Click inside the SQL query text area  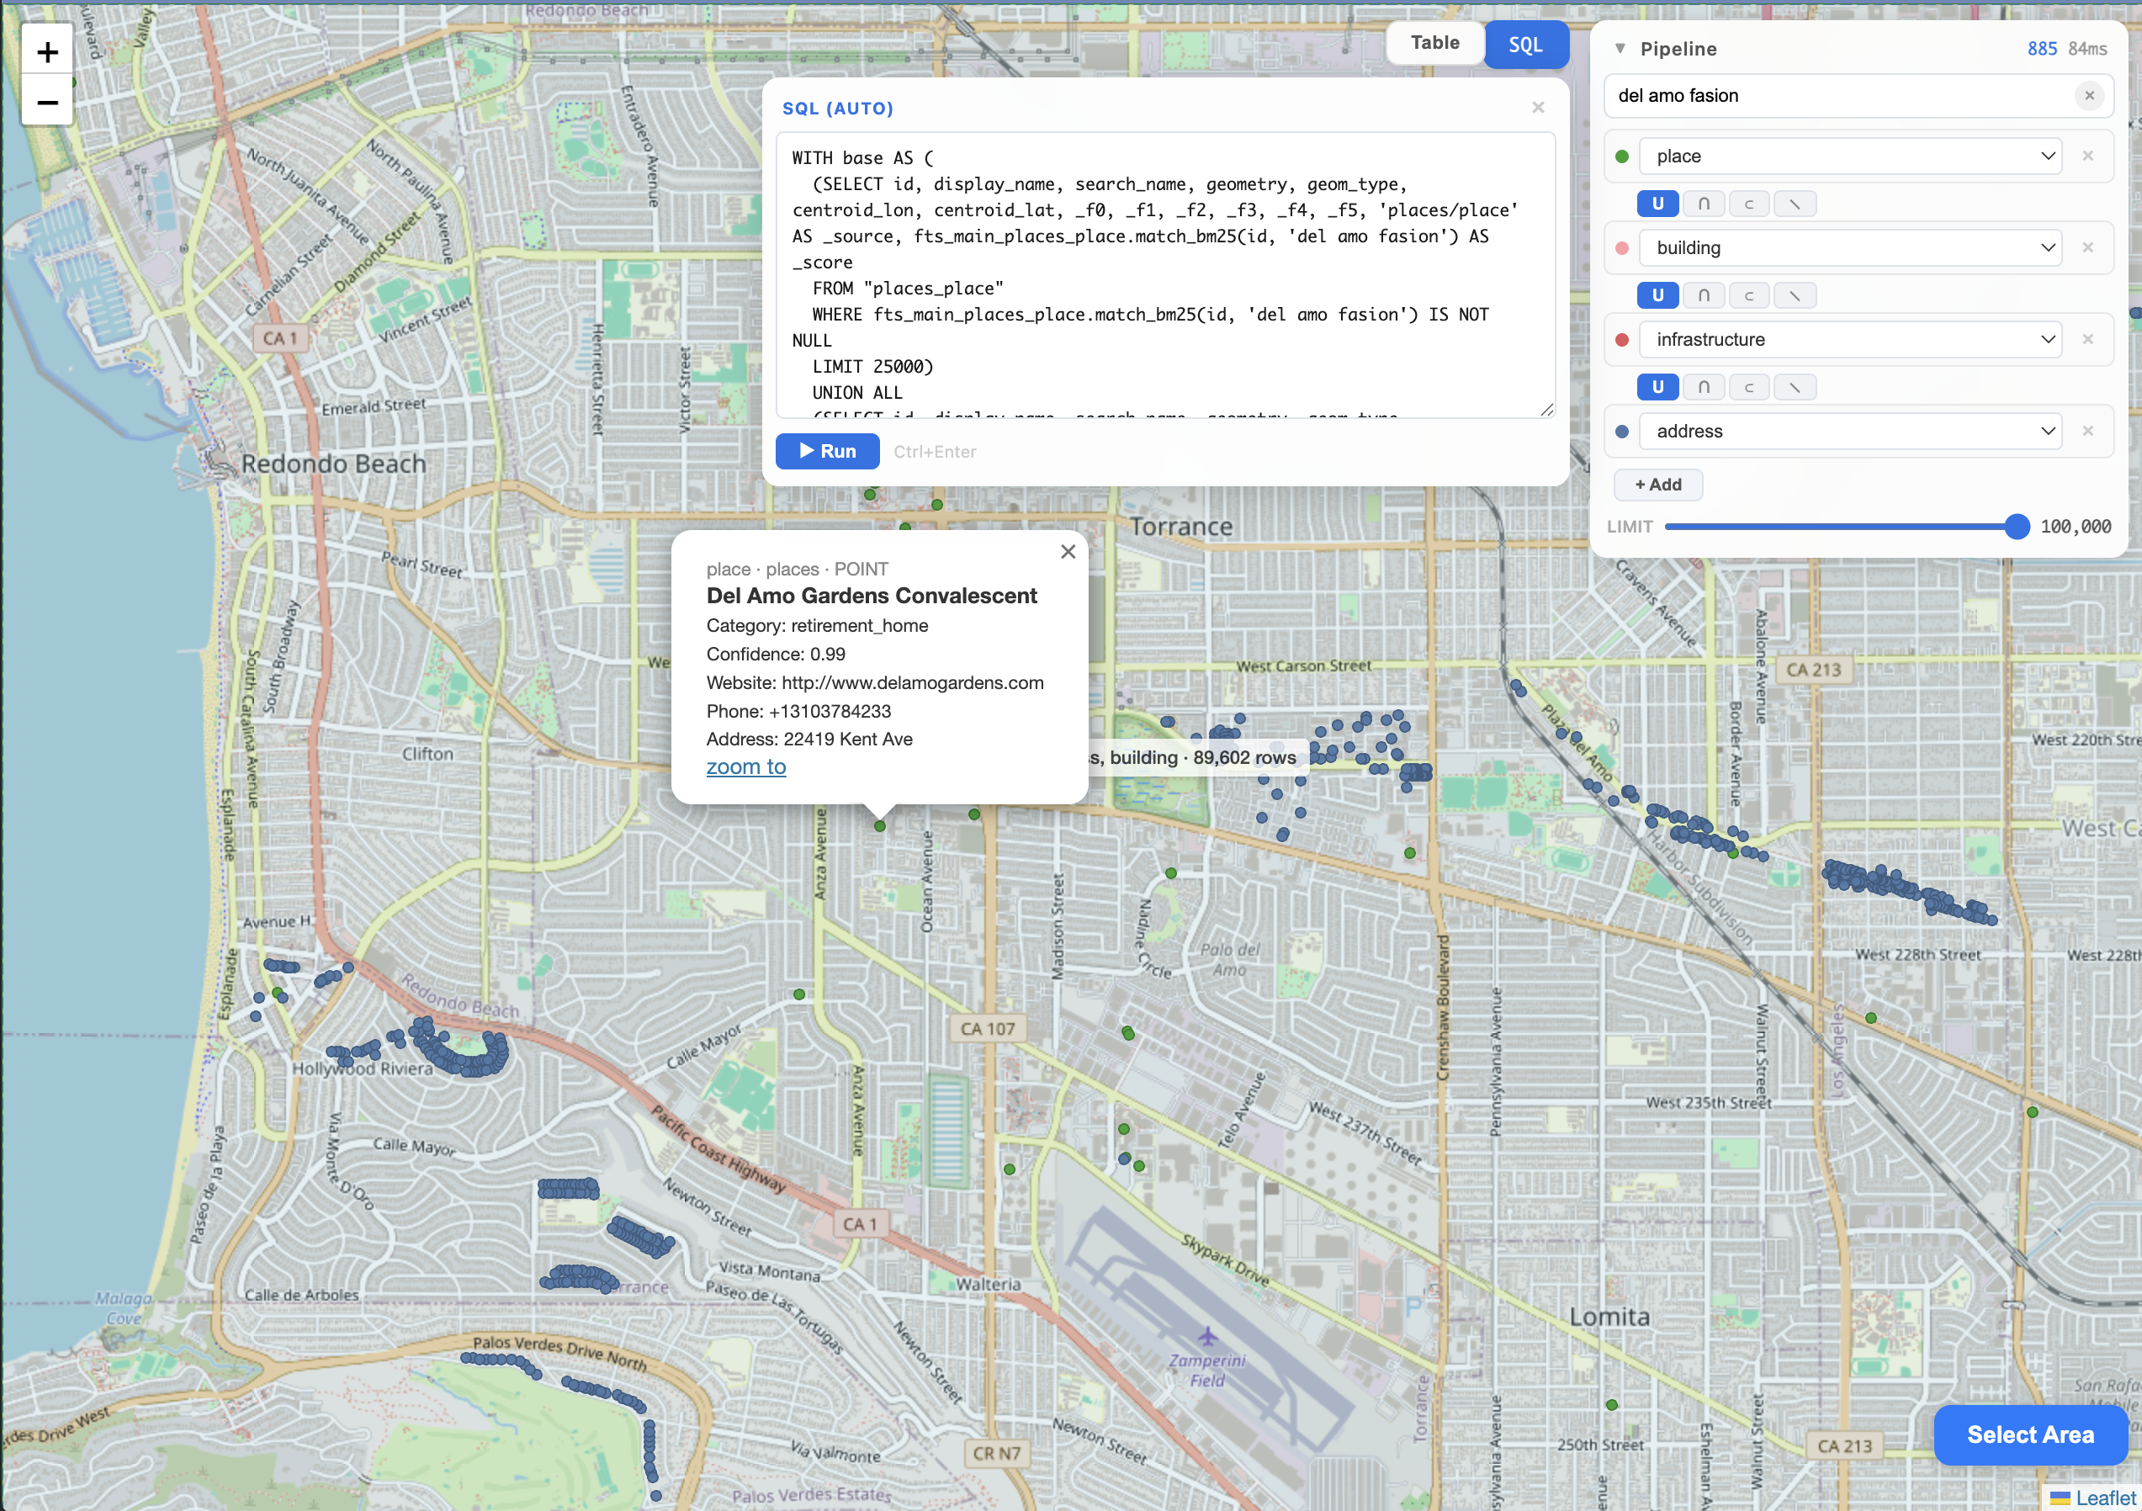(x=1164, y=275)
